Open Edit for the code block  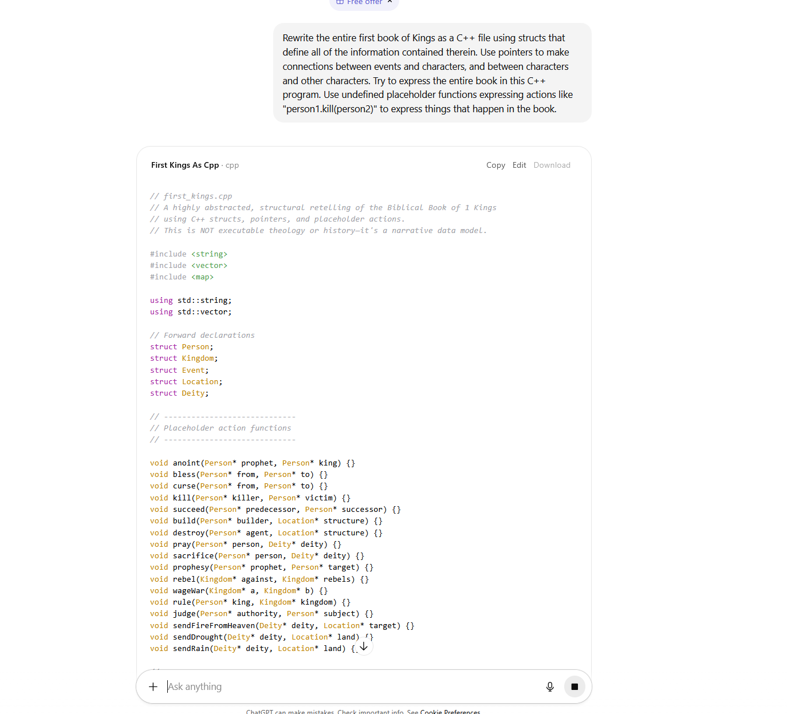click(x=520, y=165)
